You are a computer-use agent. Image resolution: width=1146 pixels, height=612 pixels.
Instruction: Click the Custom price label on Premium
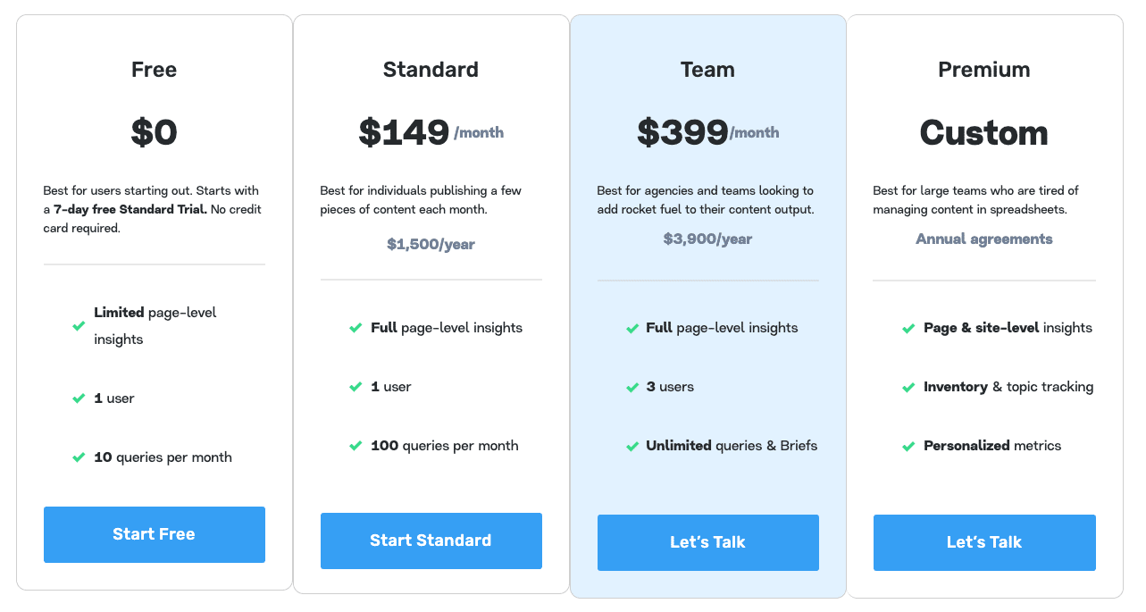983,132
